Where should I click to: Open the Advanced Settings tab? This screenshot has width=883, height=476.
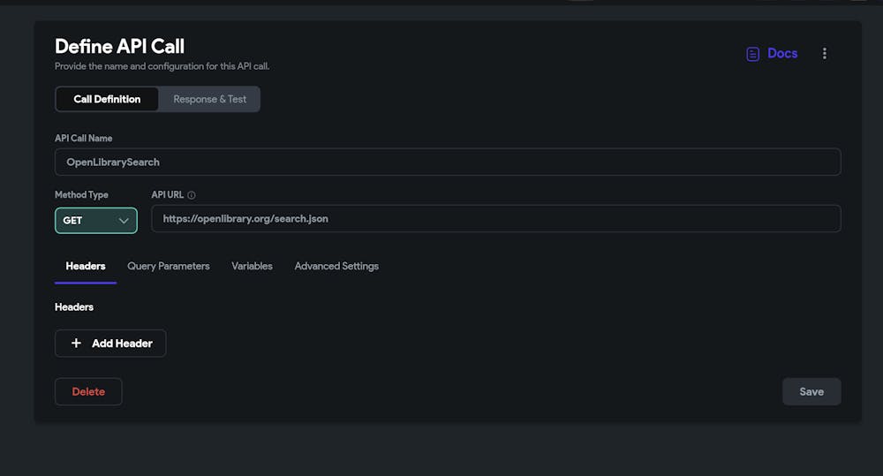[x=336, y=266]
